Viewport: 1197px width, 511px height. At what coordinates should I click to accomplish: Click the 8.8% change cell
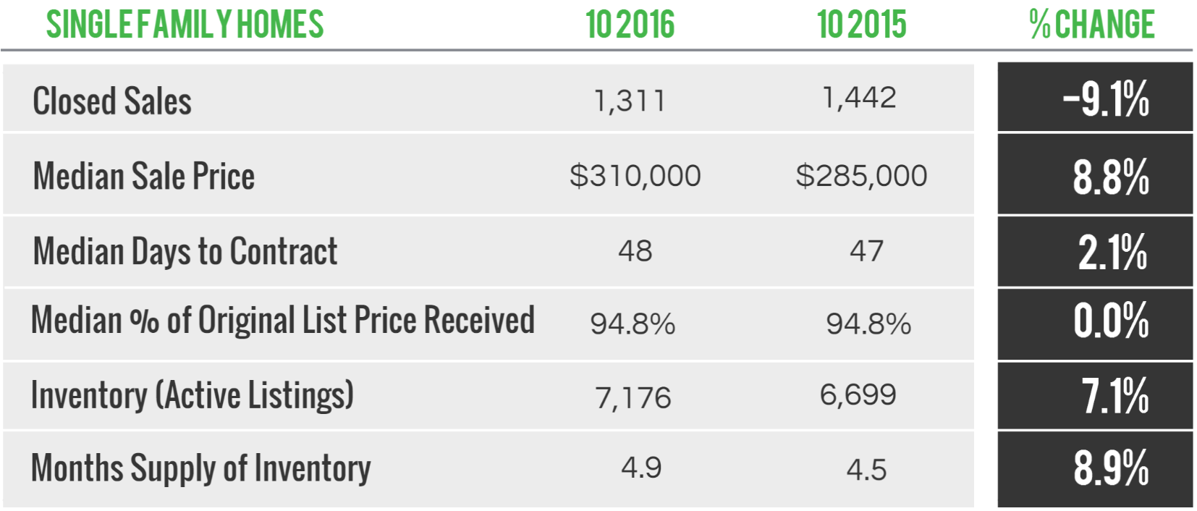point(1095,174)
